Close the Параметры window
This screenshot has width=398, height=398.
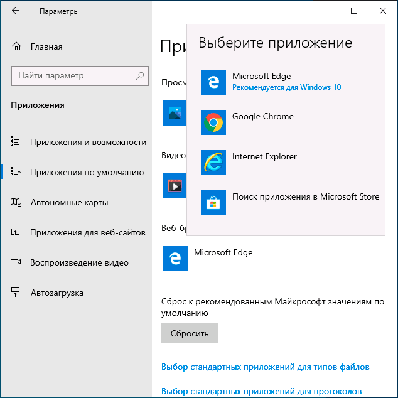[383, 11]
